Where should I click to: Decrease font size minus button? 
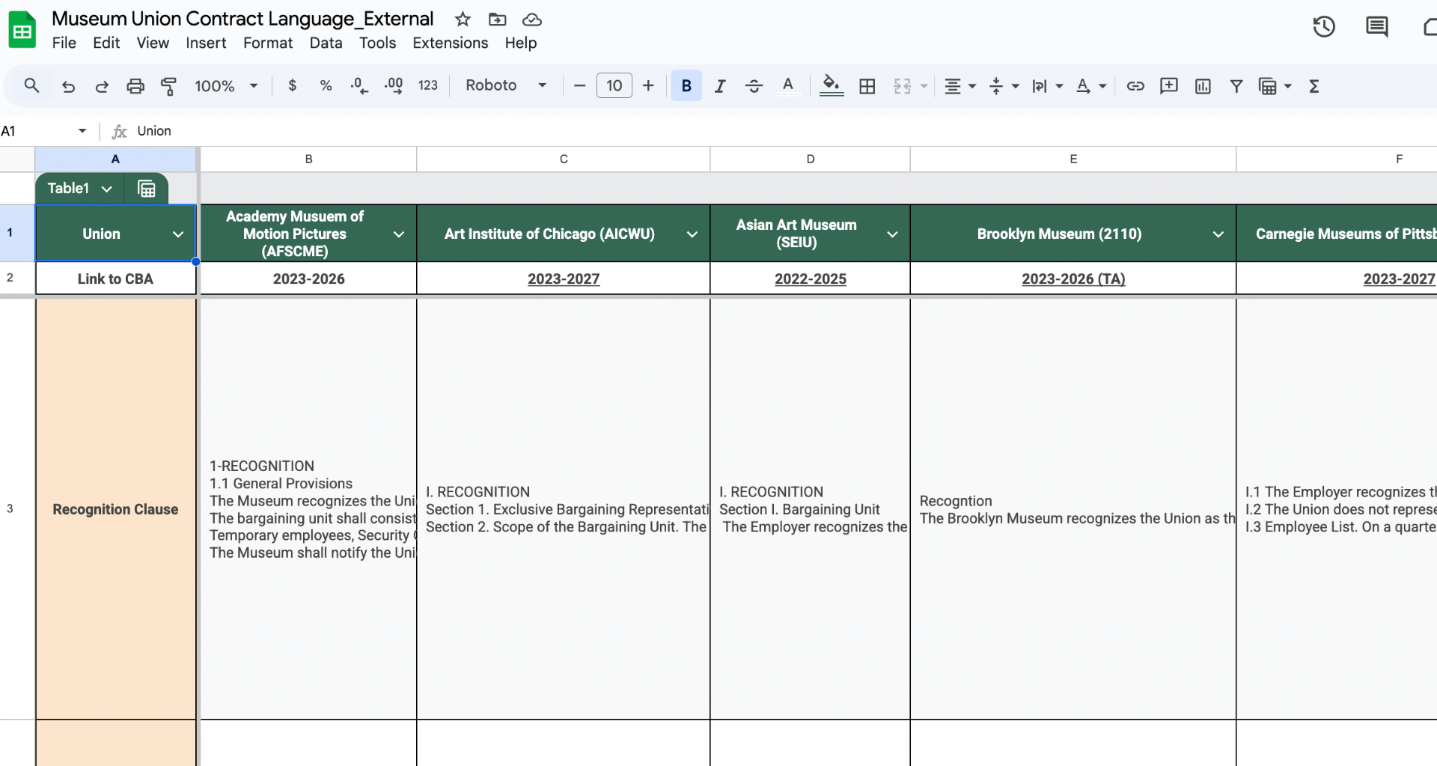tap(579, 85)
